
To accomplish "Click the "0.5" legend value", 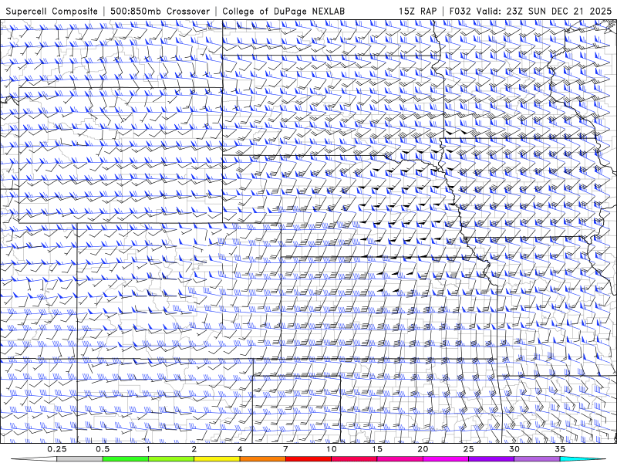I will tap(103, 449).
